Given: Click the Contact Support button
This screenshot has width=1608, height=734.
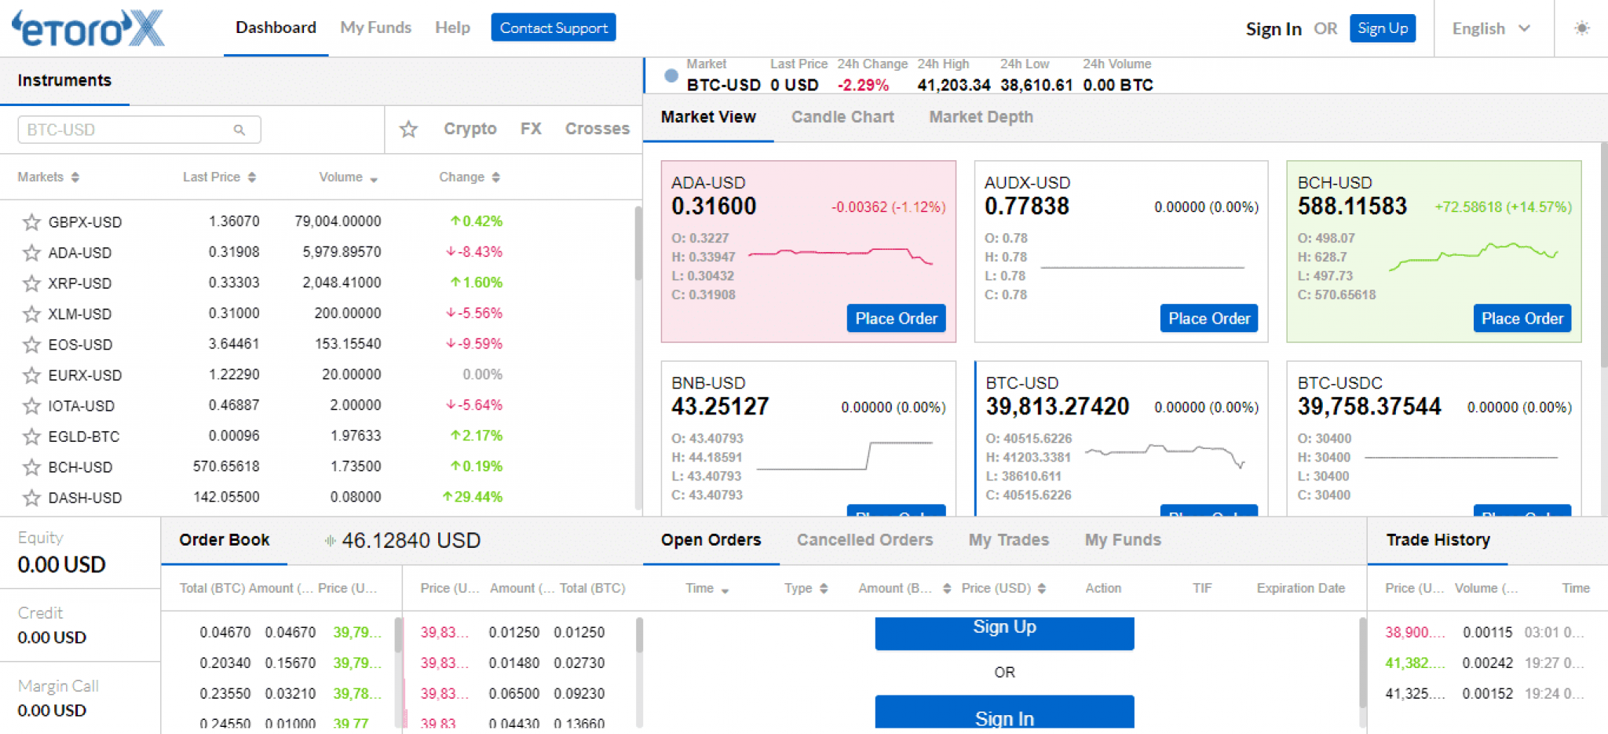Looking at the screenshot, I should pos(553,27).
